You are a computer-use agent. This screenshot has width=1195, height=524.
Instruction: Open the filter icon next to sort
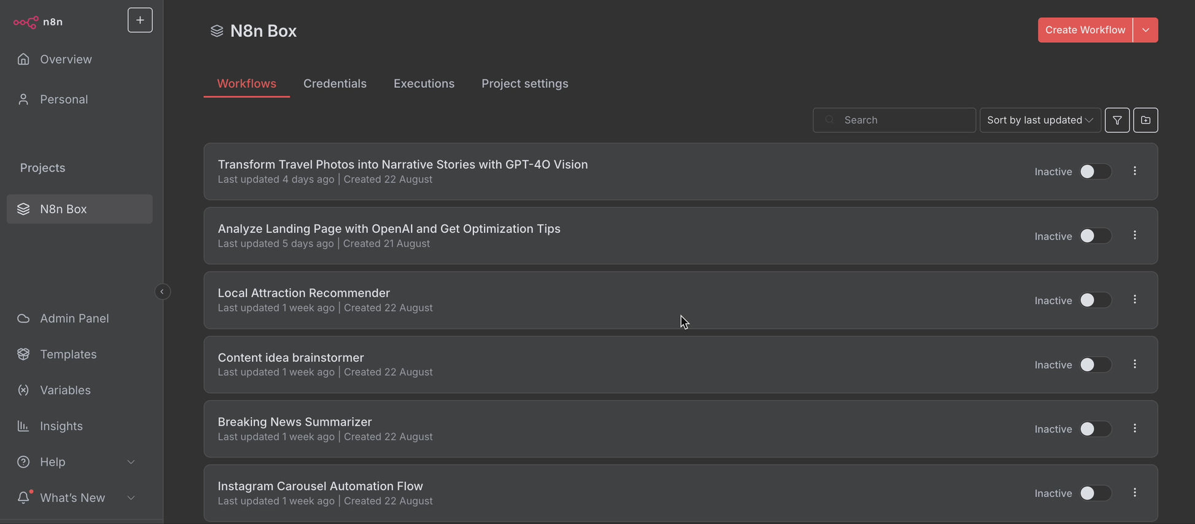(1117, 120)
